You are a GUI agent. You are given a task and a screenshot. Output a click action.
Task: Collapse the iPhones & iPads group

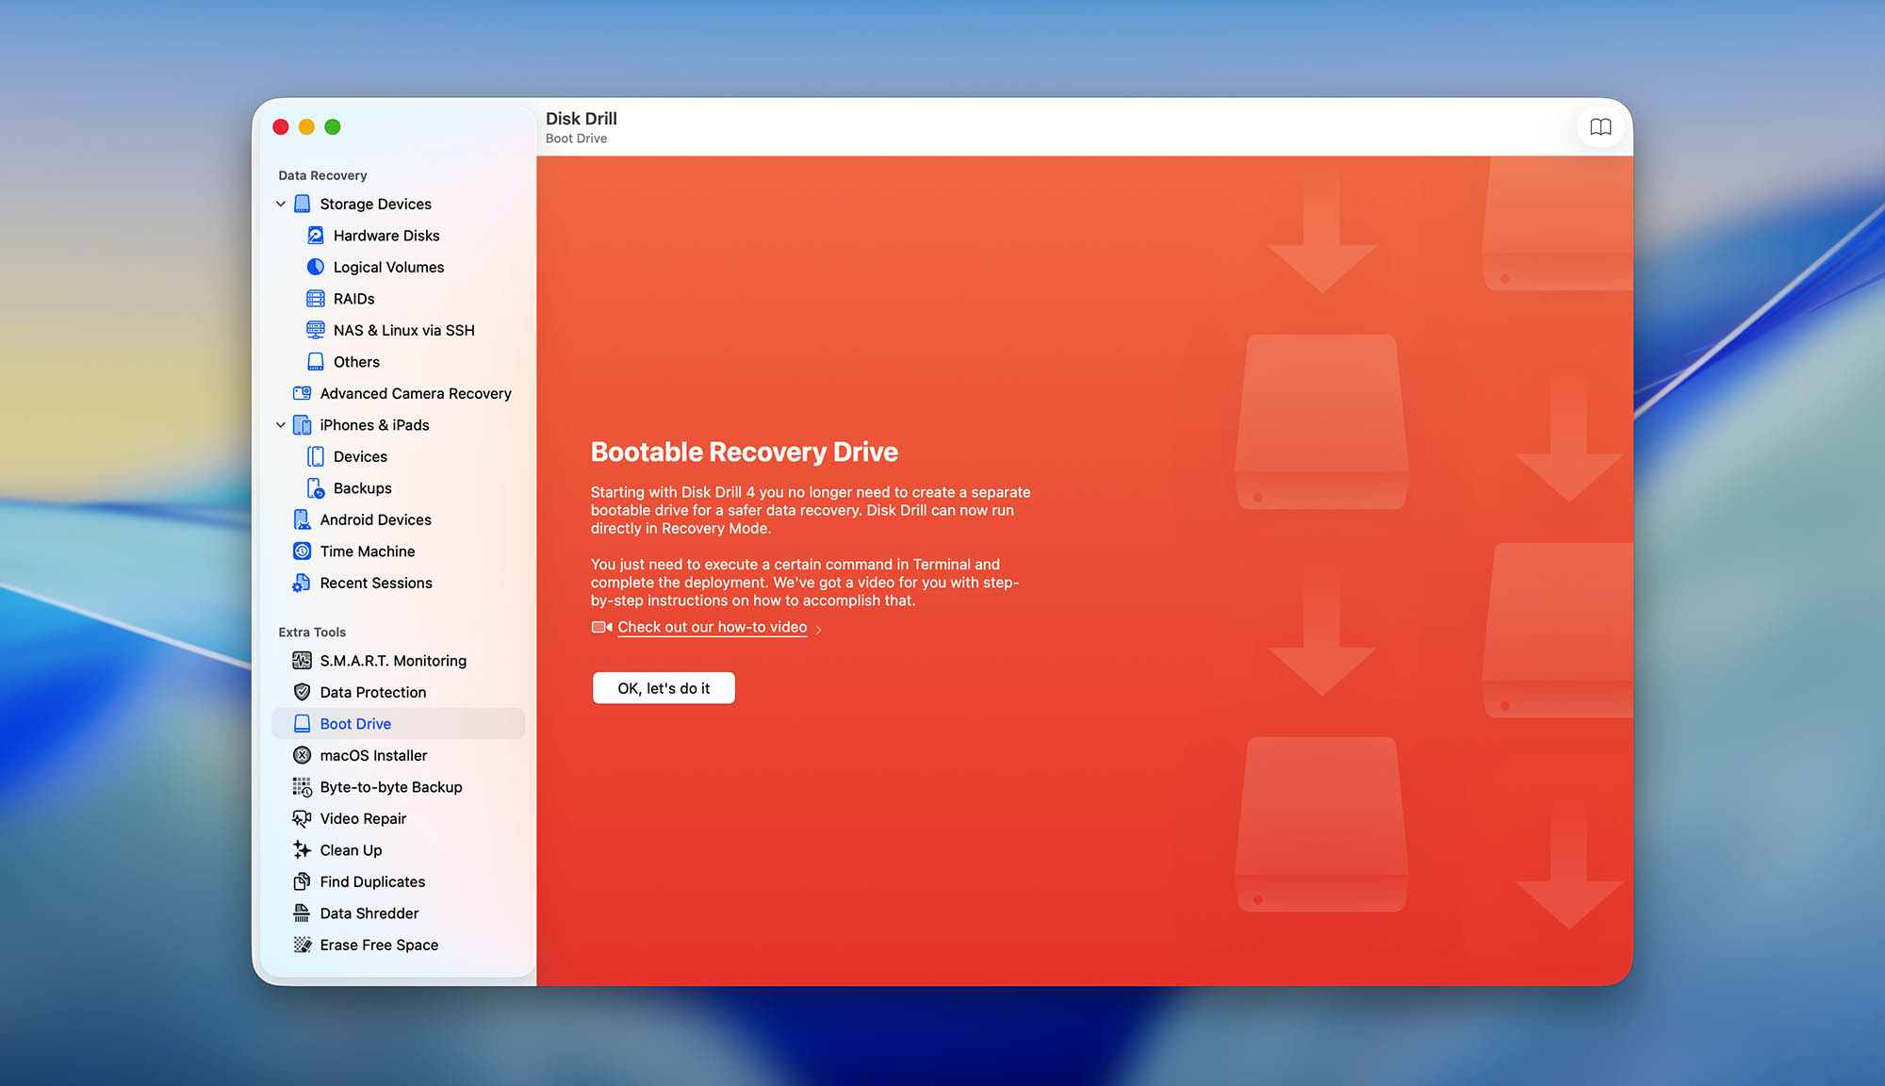pos(281,425)
